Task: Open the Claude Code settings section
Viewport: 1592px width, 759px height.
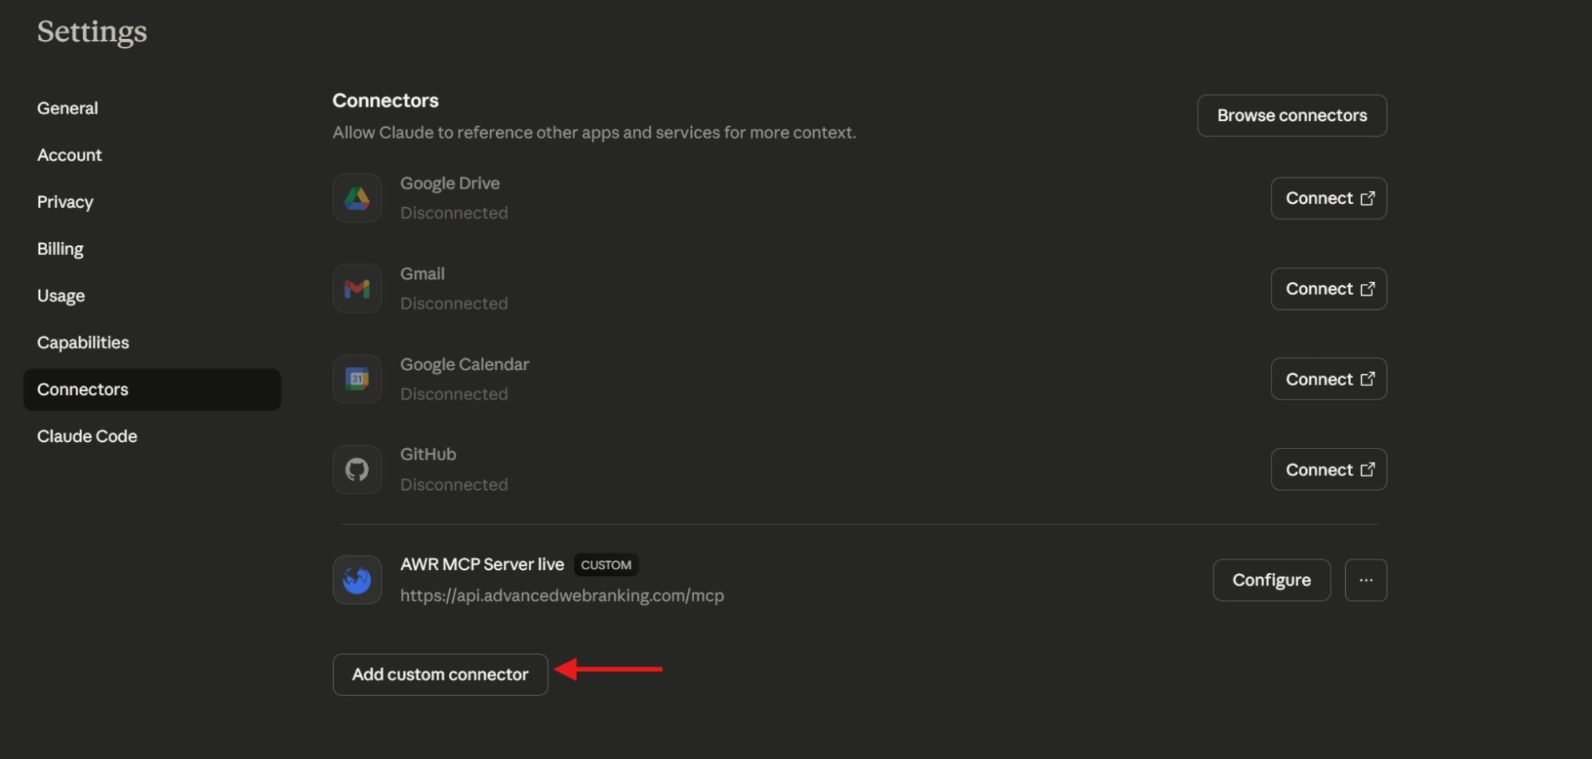Action: coord(87,436)
